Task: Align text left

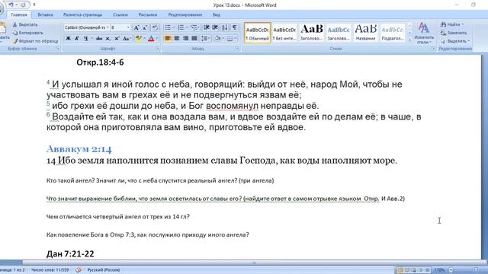Action: [x=168, y=39]
